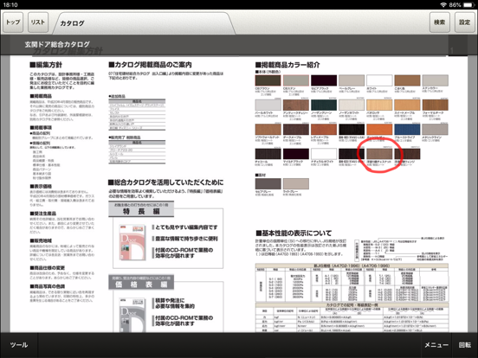Choose the アンティークチェリー wood swatch
The height and width of the screenshot is (358, 478).
(x=296, y=105)
